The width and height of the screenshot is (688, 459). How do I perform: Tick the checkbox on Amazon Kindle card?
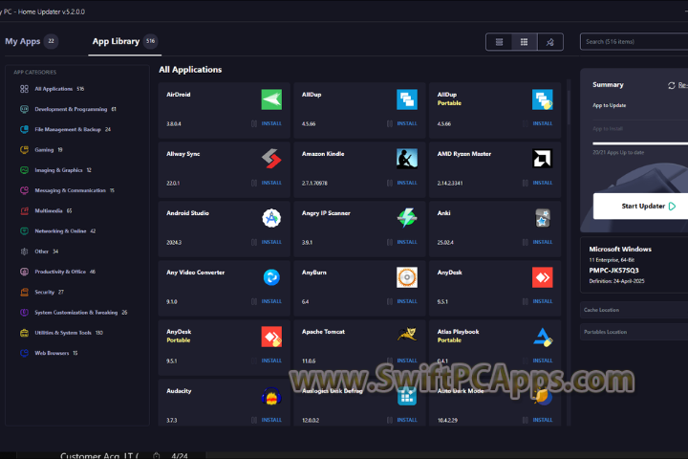click(x=390, y=184)
